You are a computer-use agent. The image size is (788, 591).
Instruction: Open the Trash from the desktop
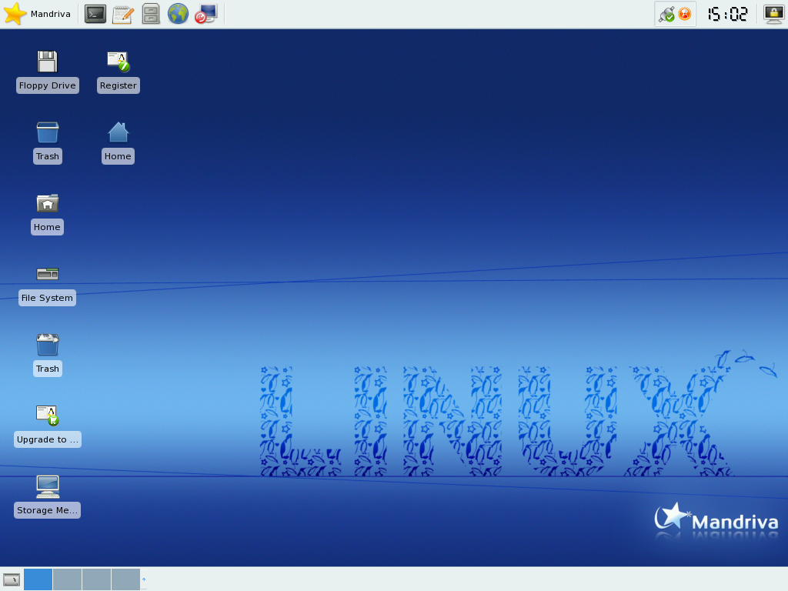point(47,132)
